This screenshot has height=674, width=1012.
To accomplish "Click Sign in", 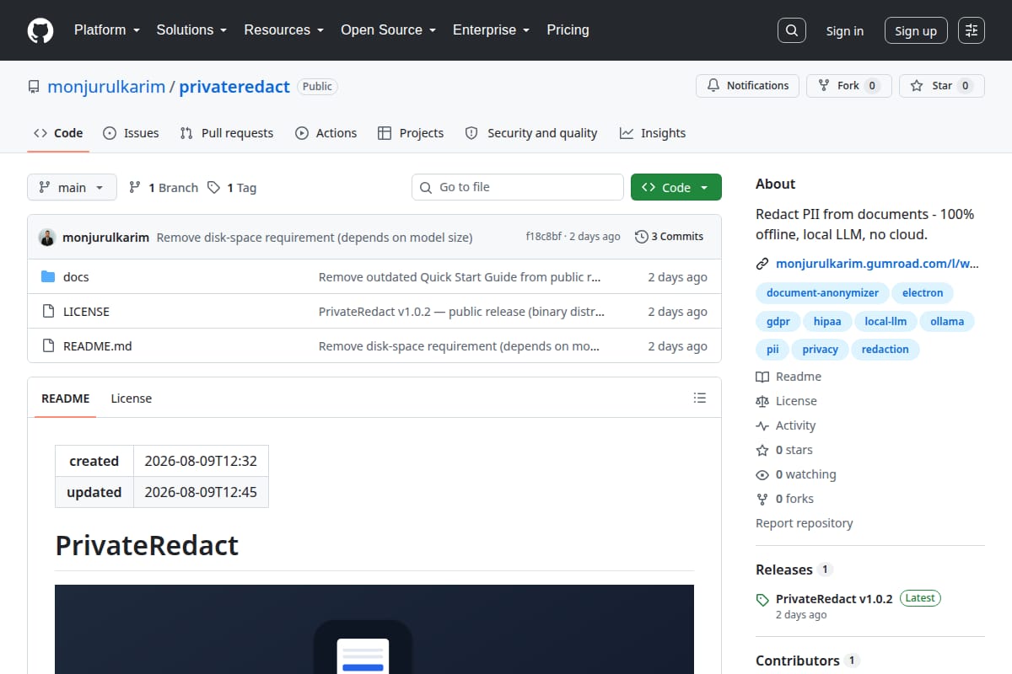I will pos(845,31).
